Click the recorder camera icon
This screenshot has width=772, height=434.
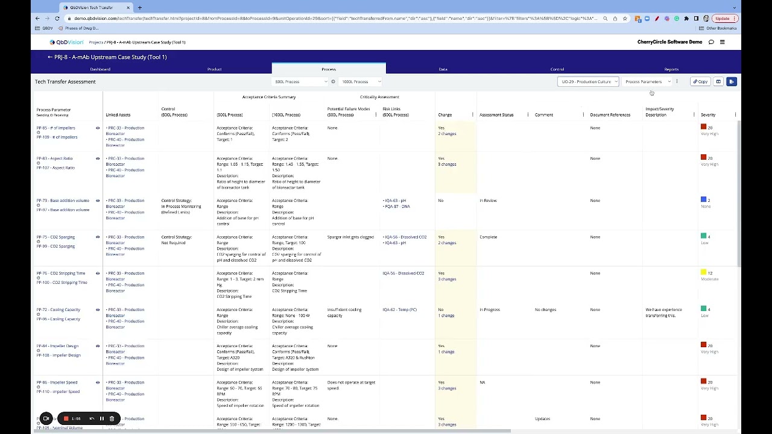tap(46, 418)
